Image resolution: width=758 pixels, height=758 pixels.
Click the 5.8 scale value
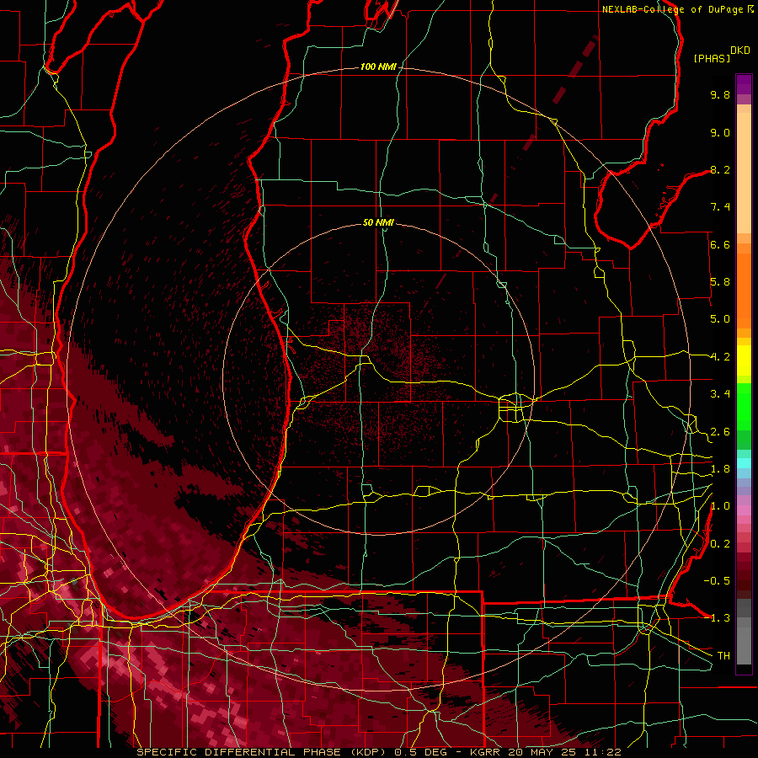tap(720, 282)
